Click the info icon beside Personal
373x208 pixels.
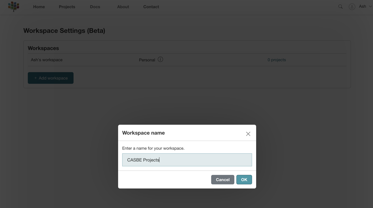tap(160, 59)
